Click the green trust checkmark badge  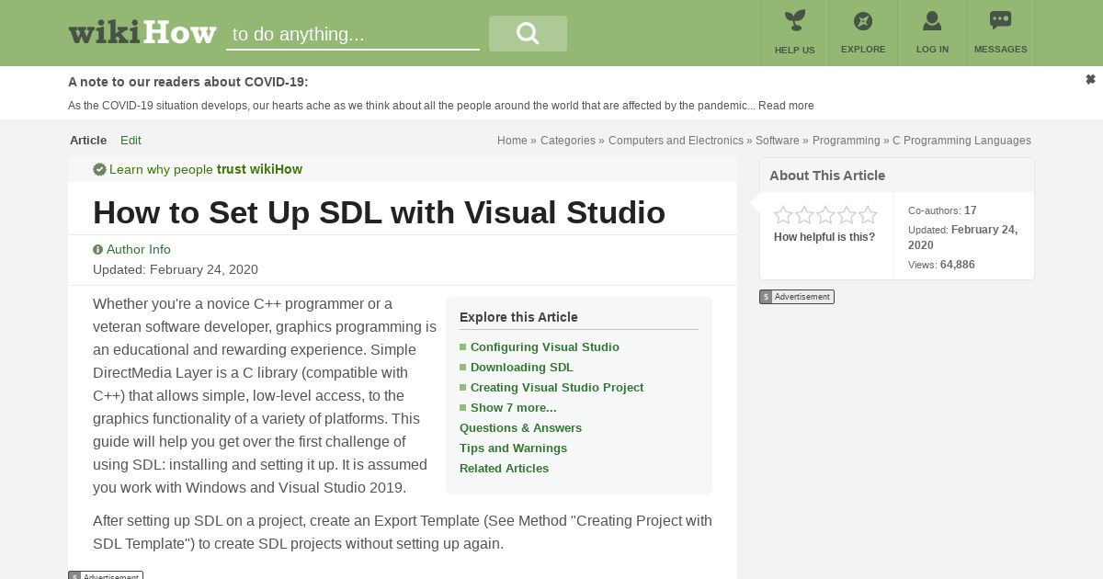(99, 169)
